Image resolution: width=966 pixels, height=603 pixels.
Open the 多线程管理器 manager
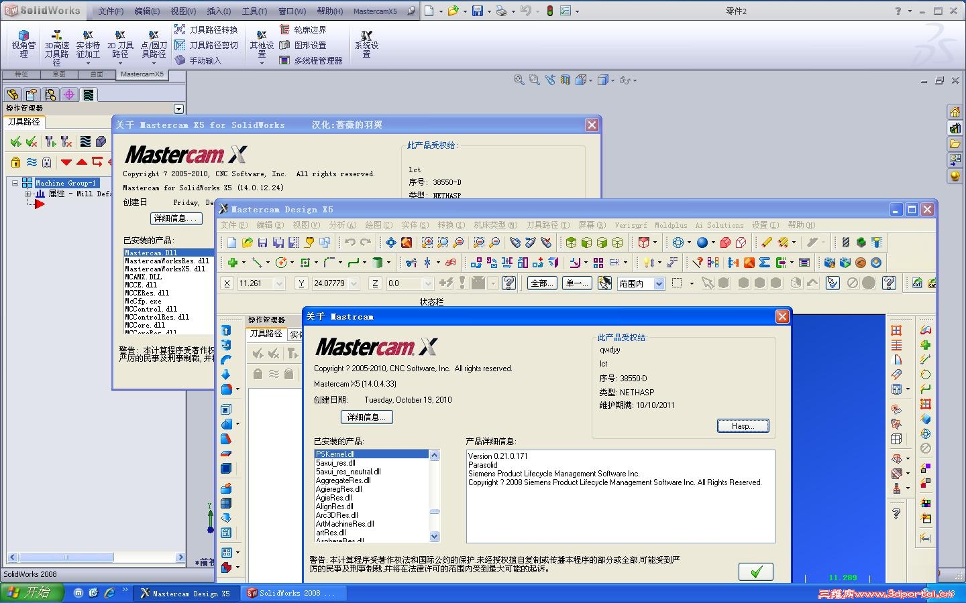(311, 60)
